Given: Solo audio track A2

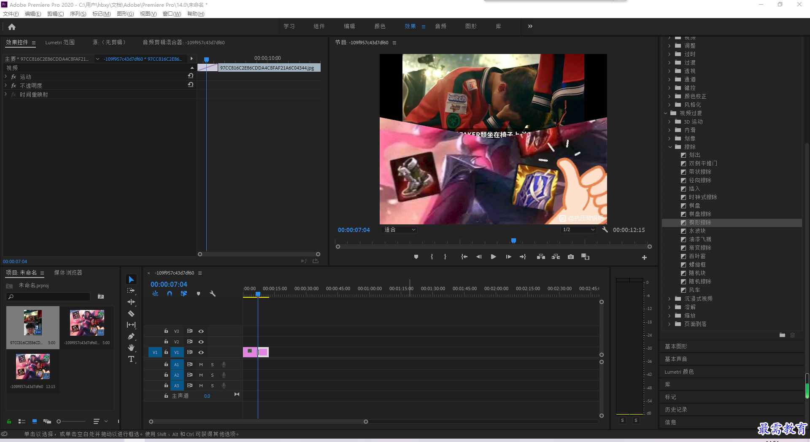Looking at the screenshot, I should [x=212, y=375].
